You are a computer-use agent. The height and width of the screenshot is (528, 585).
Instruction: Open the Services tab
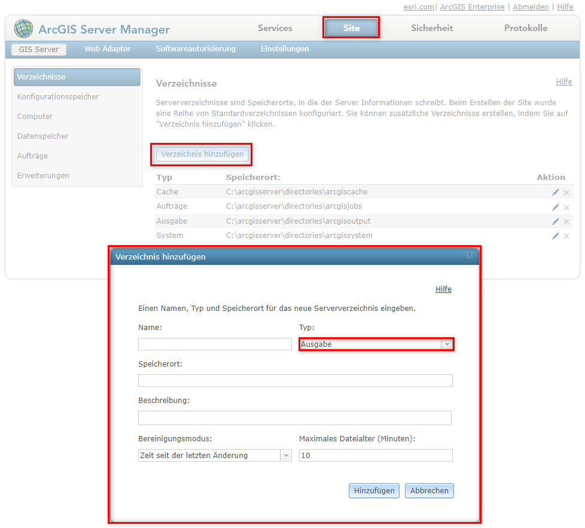[x=275, y=28]
